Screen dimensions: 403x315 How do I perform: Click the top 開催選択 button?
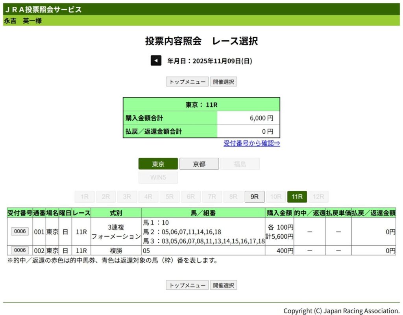coord(223,82)
